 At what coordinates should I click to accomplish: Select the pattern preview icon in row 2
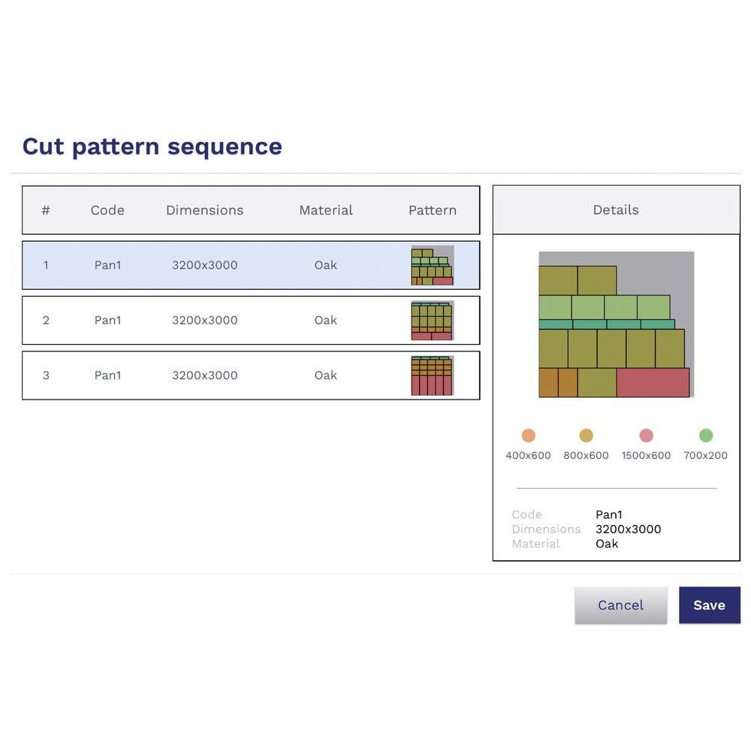click(x=432, y=320)
